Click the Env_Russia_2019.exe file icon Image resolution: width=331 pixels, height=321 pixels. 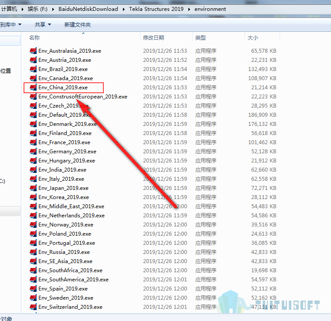[33, 252]
